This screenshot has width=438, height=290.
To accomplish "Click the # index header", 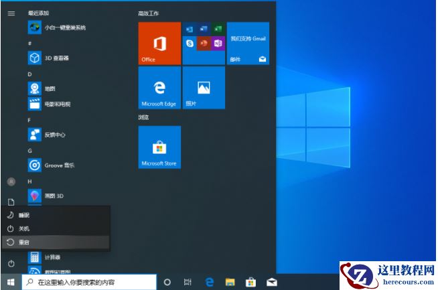I will (29, 44).
